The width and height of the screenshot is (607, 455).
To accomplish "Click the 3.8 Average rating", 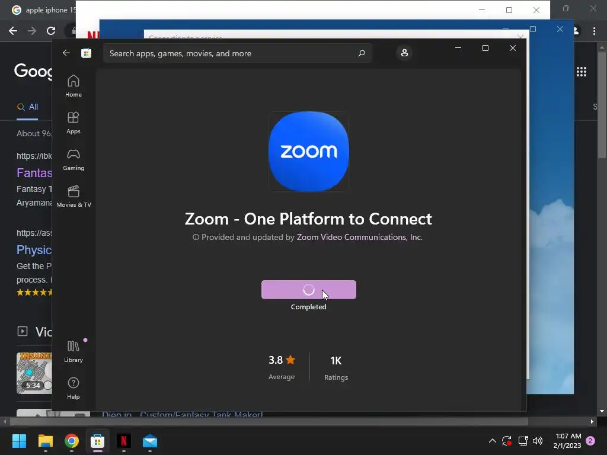I will [282, 367].
